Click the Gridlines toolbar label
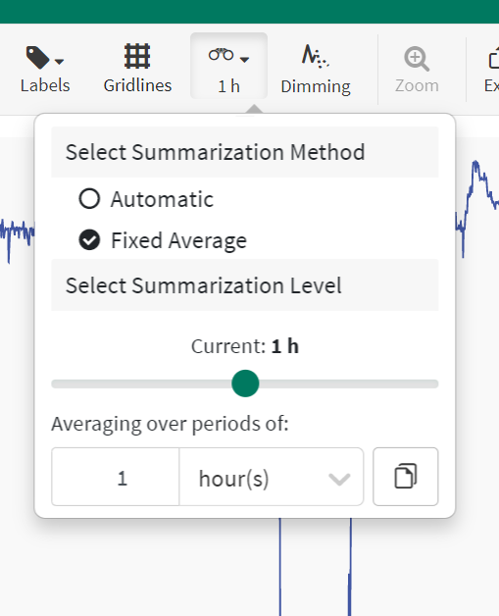This screenshot has height=616, width=499. [137, 85]
